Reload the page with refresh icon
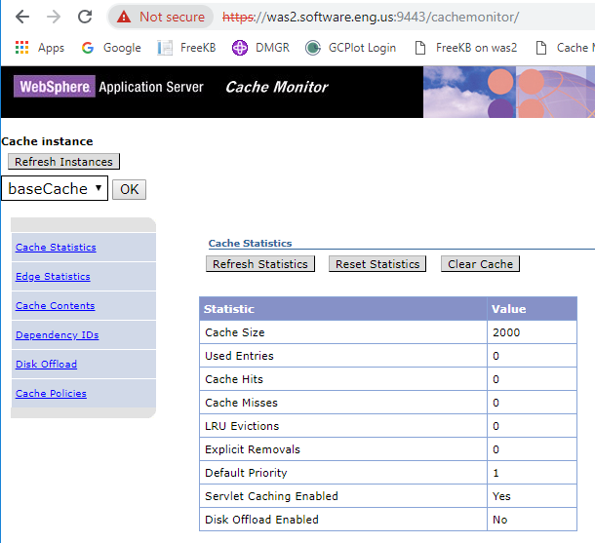Screen dimensions: 595x543 pyautogui.click(x=85, y=17)
